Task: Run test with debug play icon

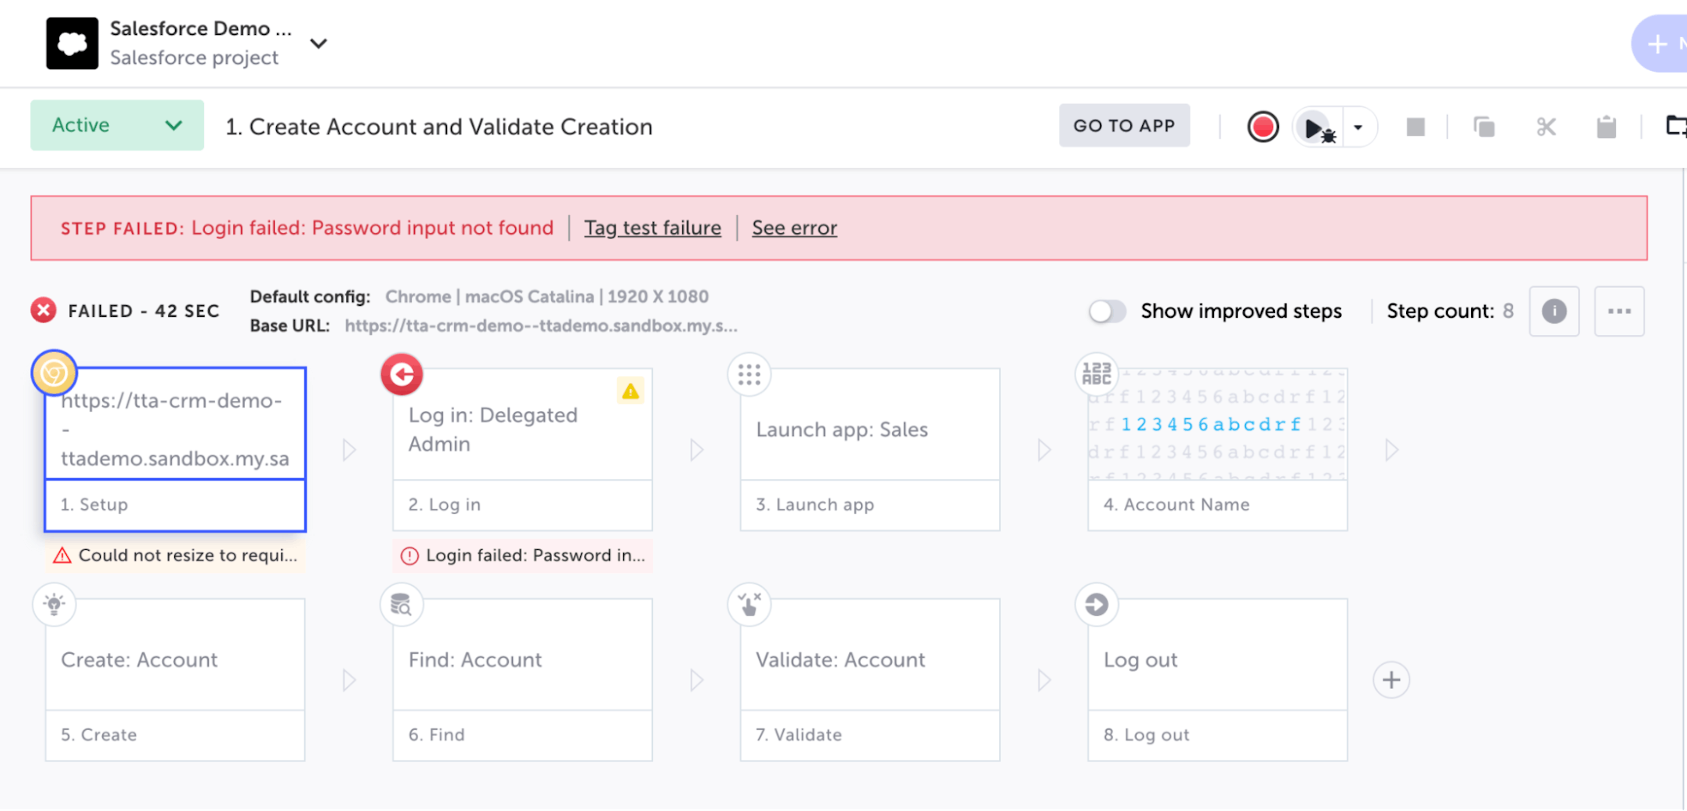Action: click(1316, 127)
